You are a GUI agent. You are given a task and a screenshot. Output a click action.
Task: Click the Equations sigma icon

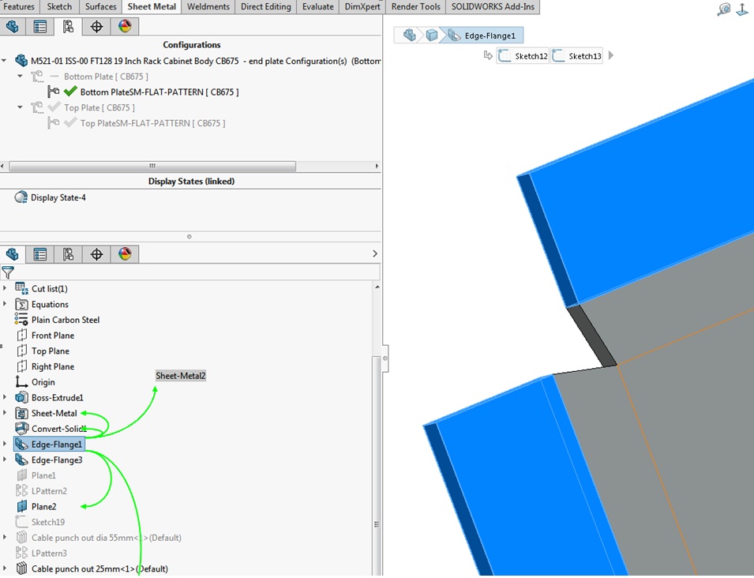pos(21,304)
